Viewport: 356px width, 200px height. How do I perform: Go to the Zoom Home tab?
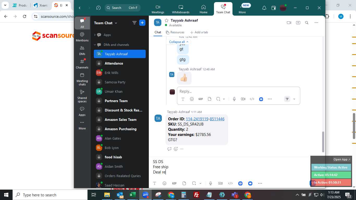(204, 9)
